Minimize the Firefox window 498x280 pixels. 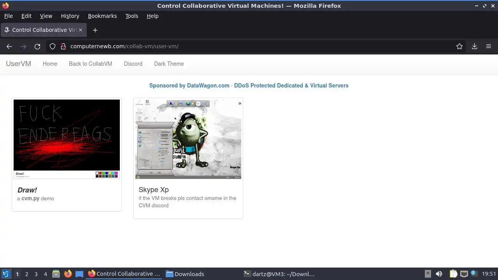tap(477, 6)
